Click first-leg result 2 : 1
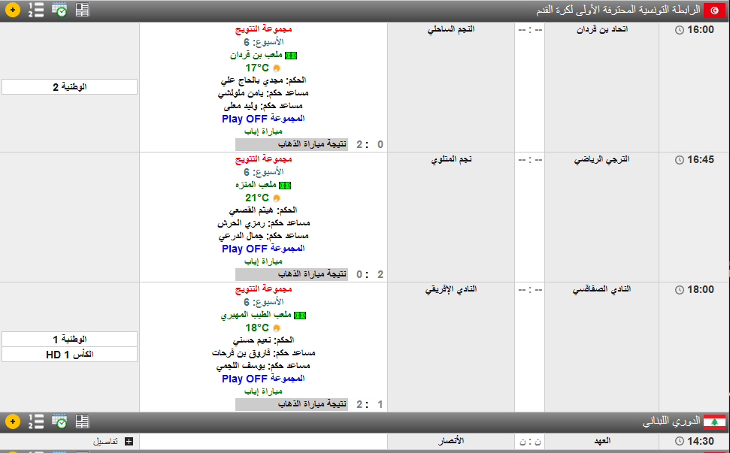The height and width of the screenshot is (453, 730). tap(370, 405)
